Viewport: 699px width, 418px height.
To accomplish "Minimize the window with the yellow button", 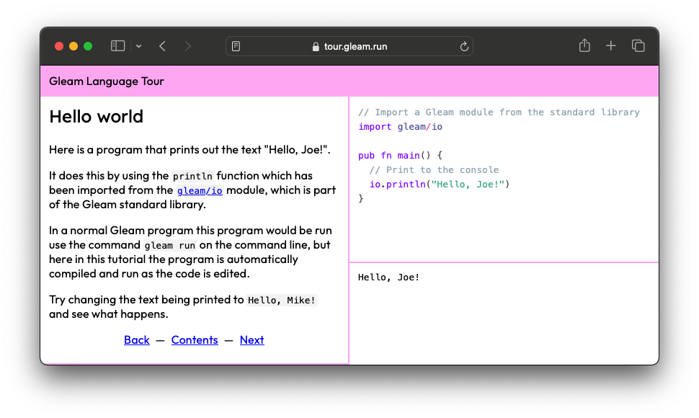I will pos(74,46).
